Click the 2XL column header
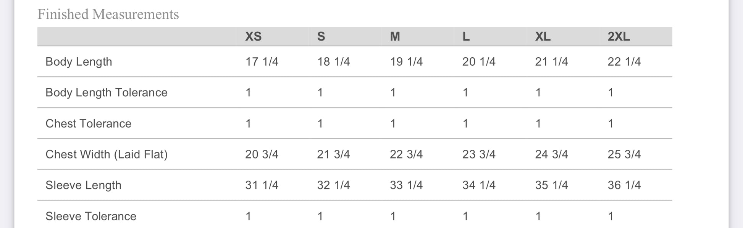The image size is (743, 228). point(619,37)
